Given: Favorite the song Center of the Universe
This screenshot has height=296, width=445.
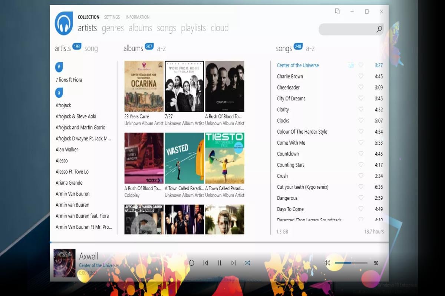Looking at the screenshot, I should tap(361, 65).
